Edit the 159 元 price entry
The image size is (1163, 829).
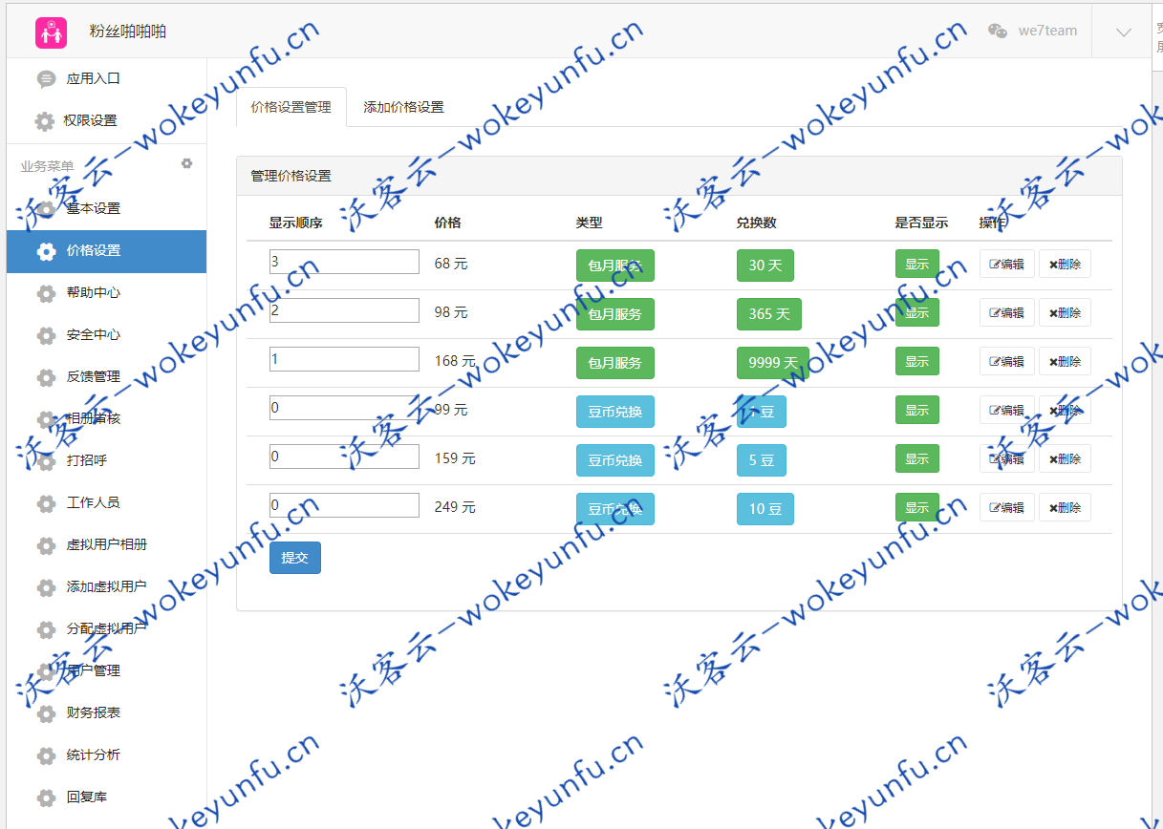[x=1007, y=458]
